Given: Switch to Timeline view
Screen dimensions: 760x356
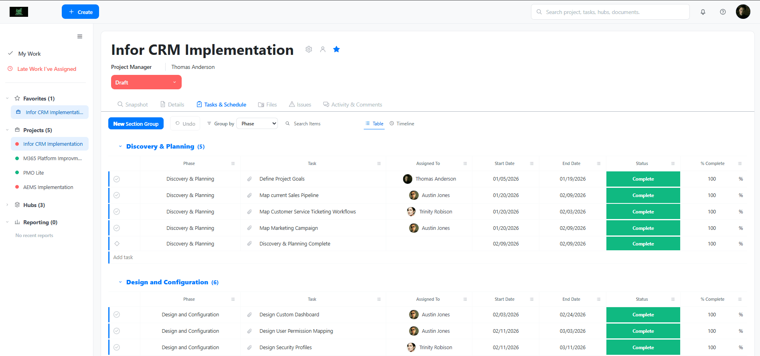Looking at the screenshot, I should coord(402,124).
